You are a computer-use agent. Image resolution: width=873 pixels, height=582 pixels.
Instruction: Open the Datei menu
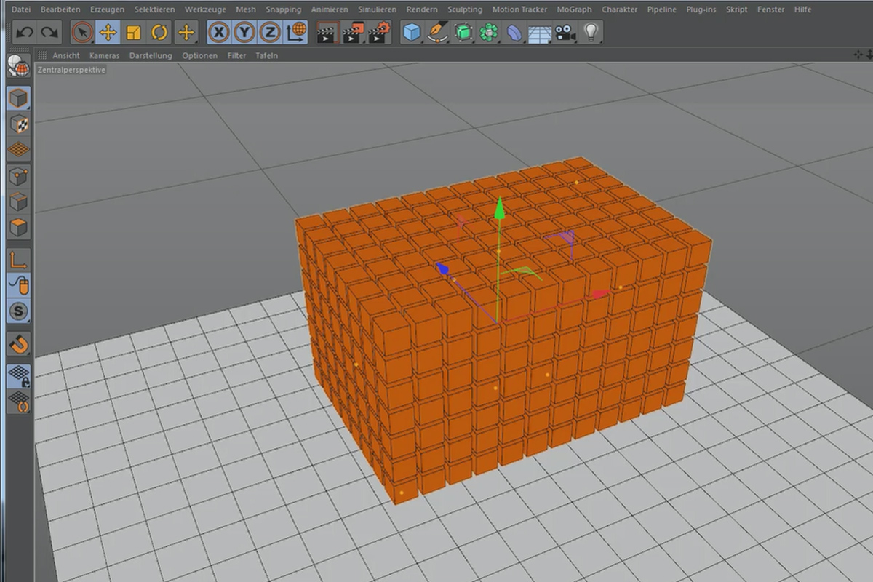(x=22, y=9)
